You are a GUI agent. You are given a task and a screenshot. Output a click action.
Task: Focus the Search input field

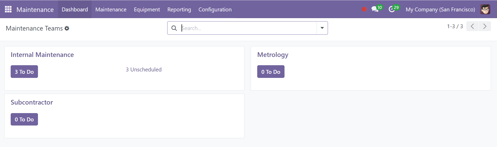(248, 28)
